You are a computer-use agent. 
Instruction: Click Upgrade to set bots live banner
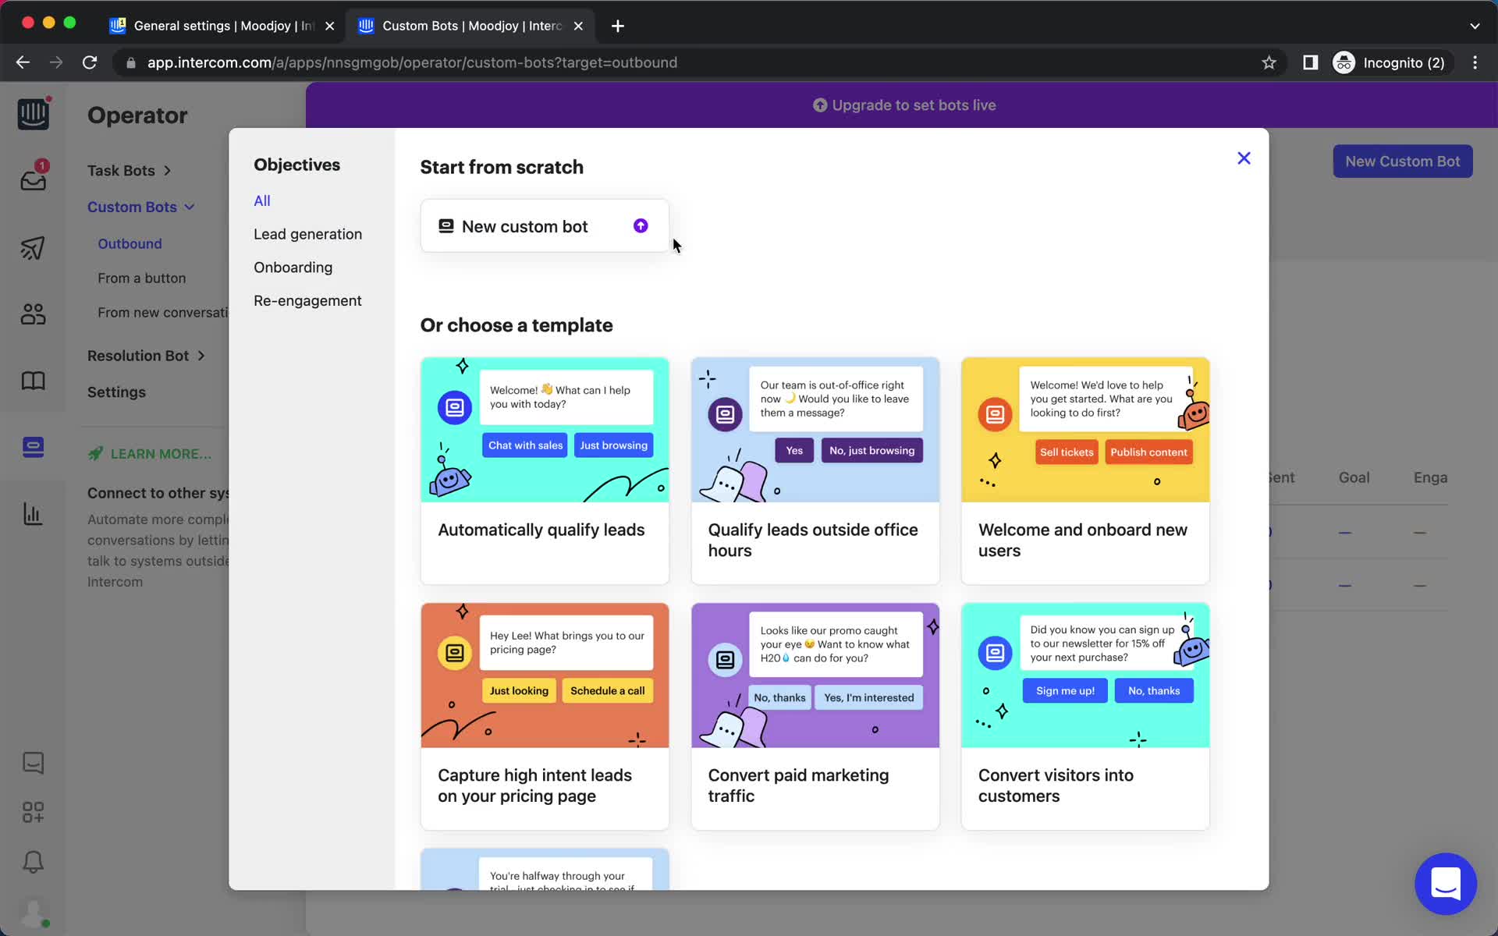904,105
